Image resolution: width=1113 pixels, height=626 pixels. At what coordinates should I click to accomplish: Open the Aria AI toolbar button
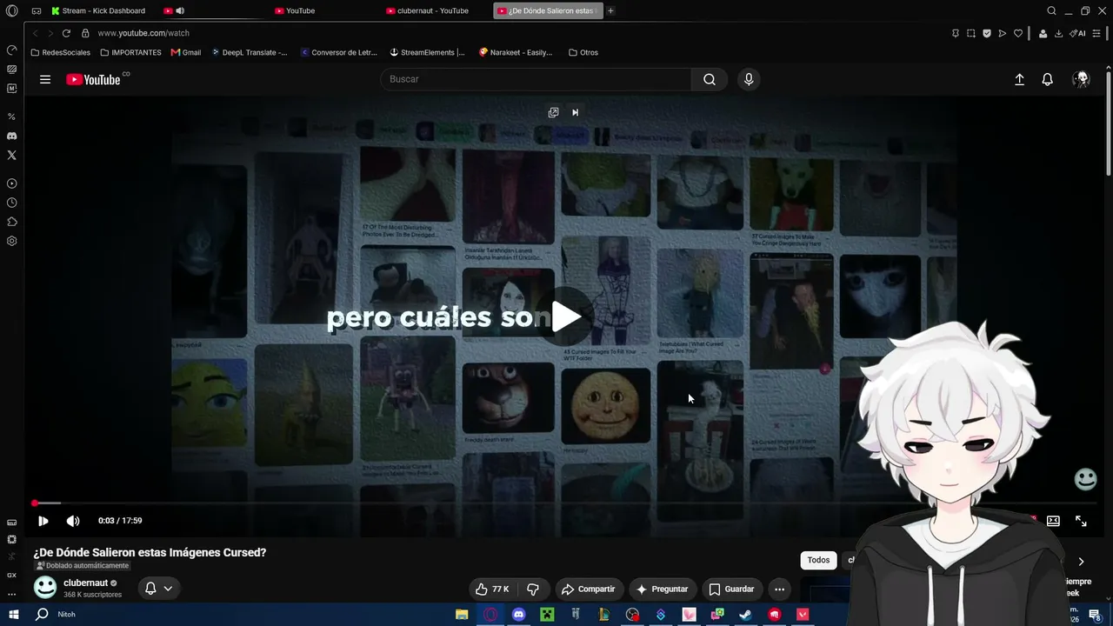[x=1078, y=33]
